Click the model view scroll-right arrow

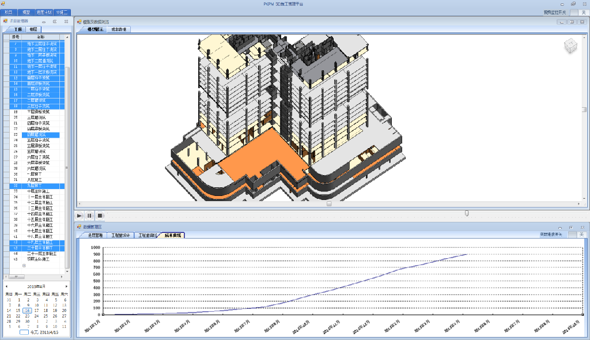[x=578, y=203]
